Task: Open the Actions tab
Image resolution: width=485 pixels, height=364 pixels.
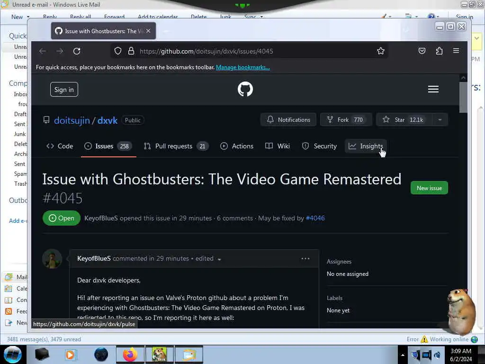Action: (x=237, y=146)
